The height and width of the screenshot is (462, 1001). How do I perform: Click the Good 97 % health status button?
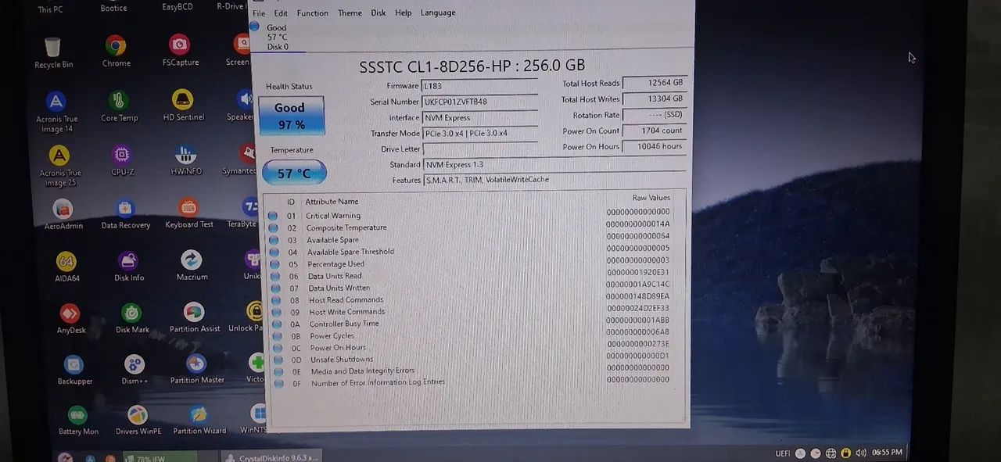click(290, 116)
